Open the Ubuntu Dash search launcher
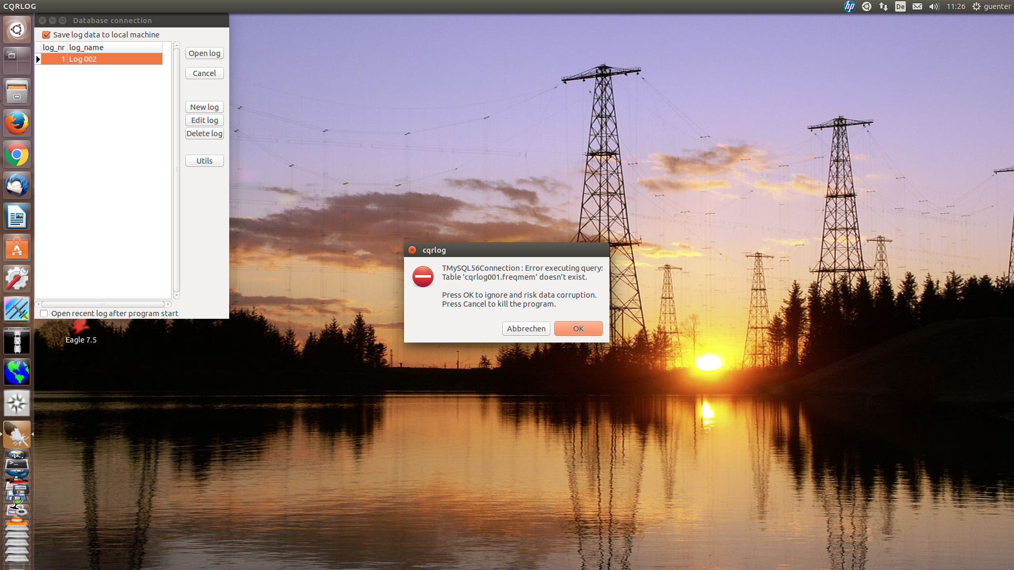Image resolution: width=1014 pixels, height=570 pixels. 17,30
